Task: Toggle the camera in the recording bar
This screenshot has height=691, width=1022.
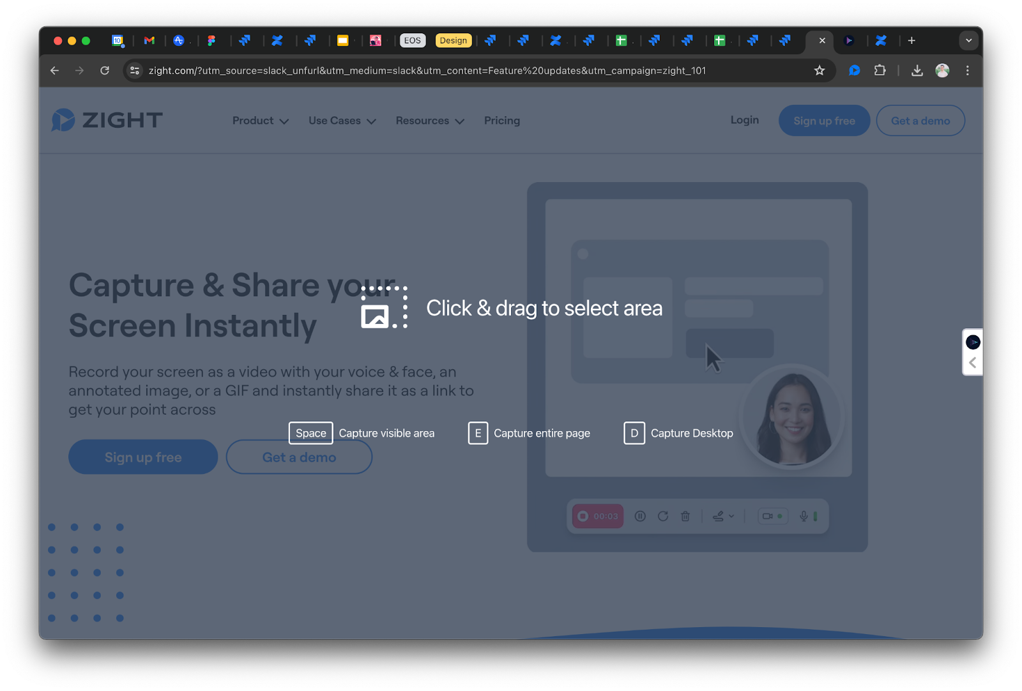Action: [x=772, y=516]
